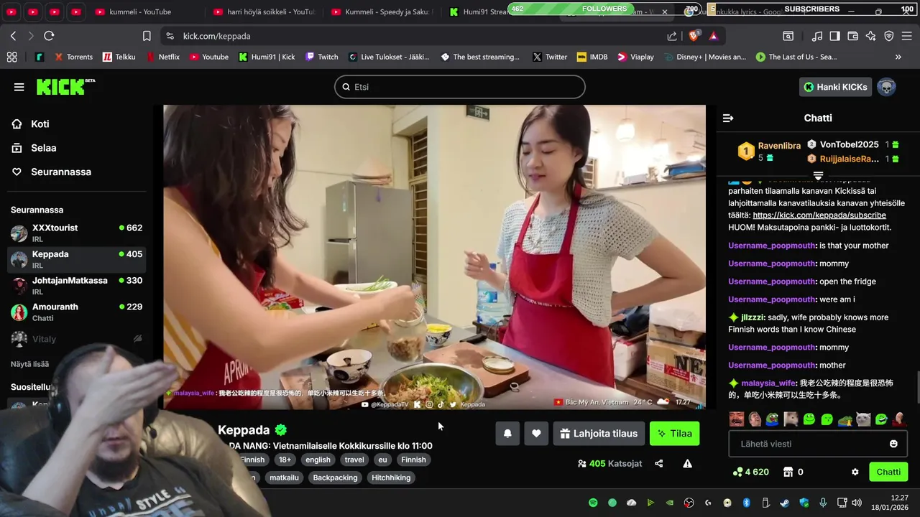Screen dimensions: 920x517
Task: Click the Brave Rewards triangle icon
Action: coord(713,36)
